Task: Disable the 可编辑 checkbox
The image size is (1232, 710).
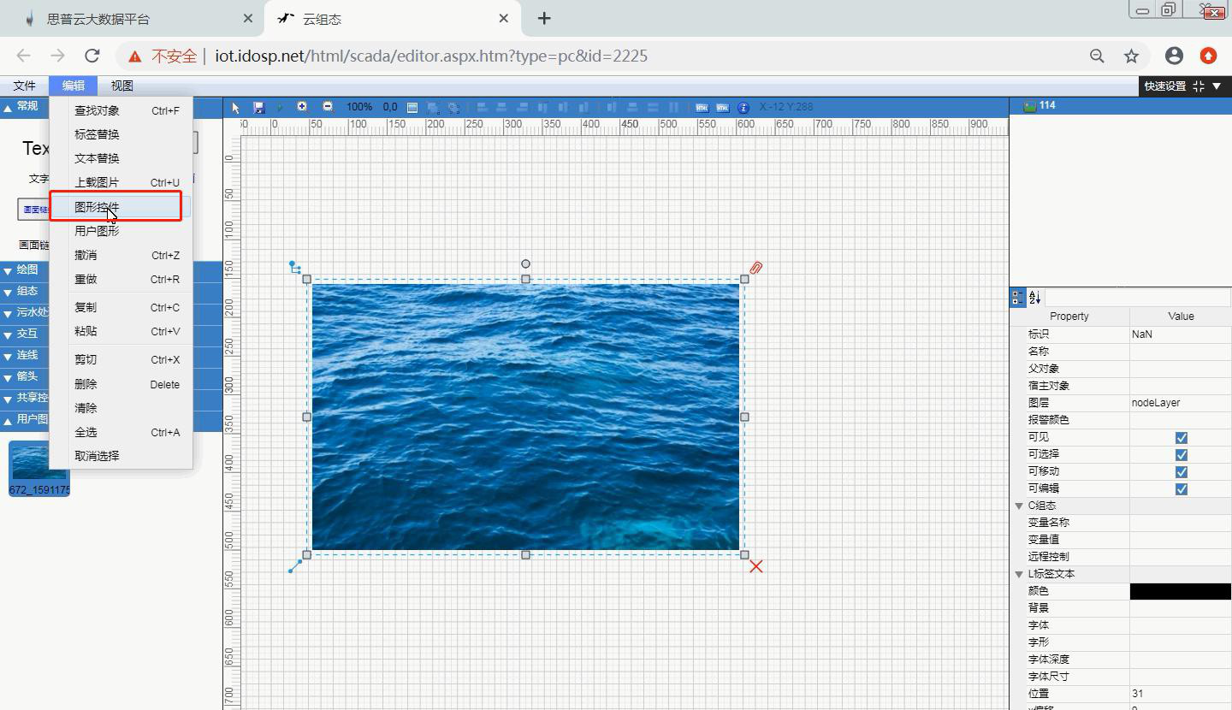Action: [1181, 488]
